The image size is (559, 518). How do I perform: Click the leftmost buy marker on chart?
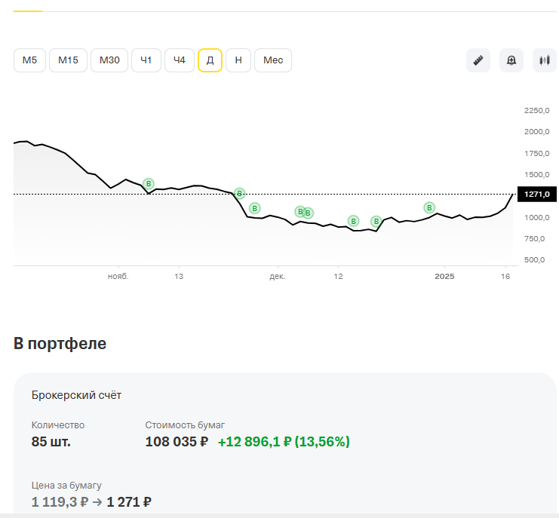(149, 184)
